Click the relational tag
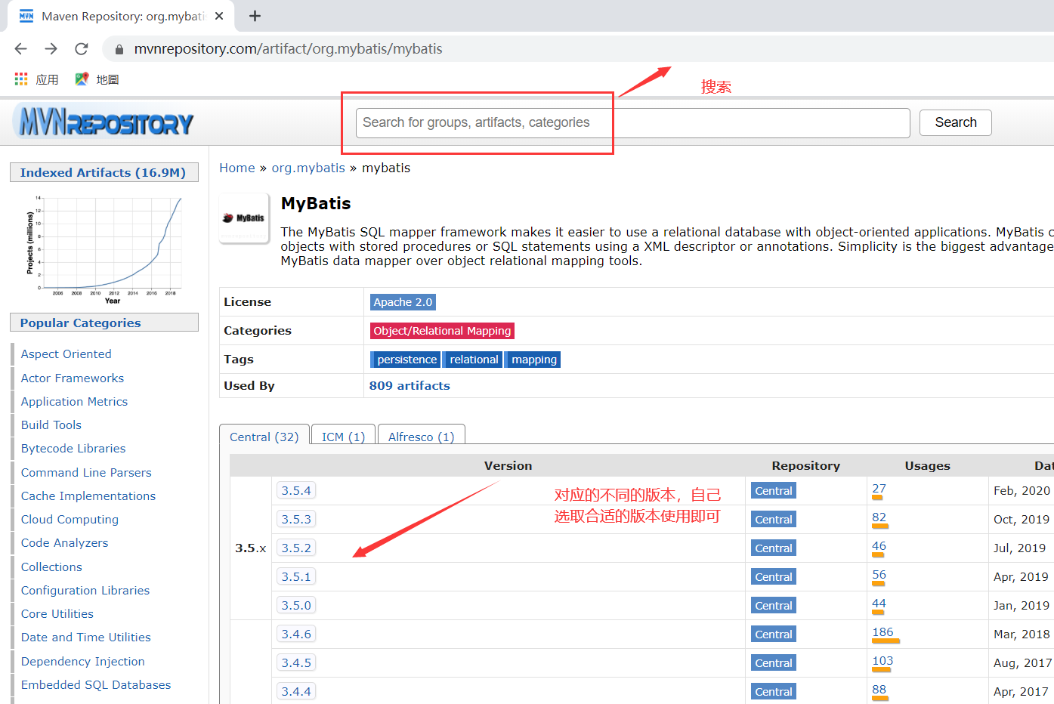 tap(473, 360)
